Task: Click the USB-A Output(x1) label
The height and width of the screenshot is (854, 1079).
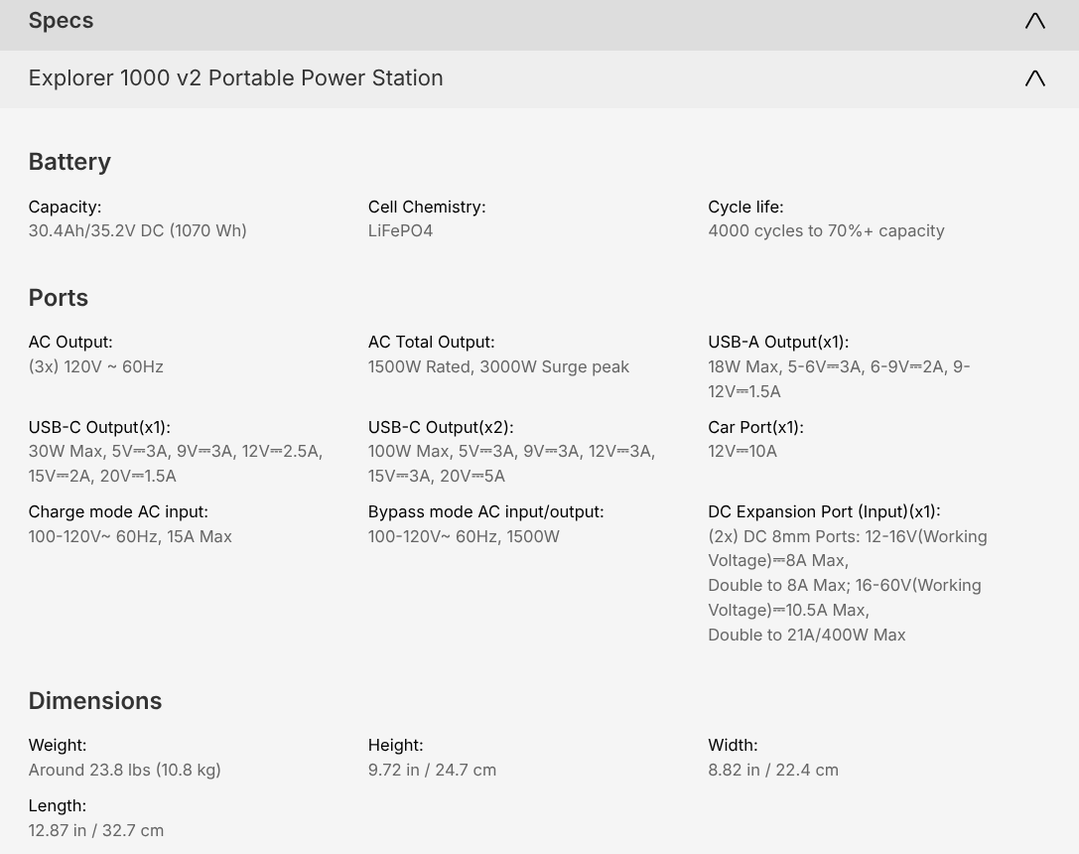Action: pyautogui.click(x=778, y=343)
